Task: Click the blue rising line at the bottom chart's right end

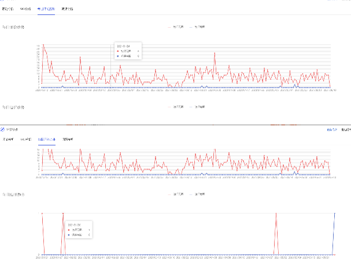Action: [334, 231]
